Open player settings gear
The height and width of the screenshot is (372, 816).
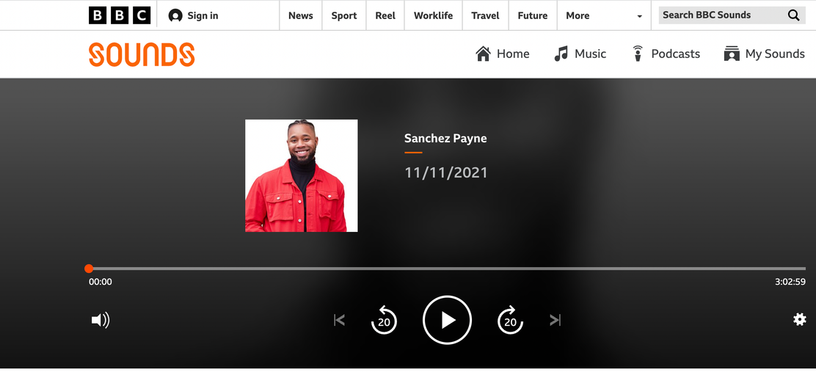point(799,319)
